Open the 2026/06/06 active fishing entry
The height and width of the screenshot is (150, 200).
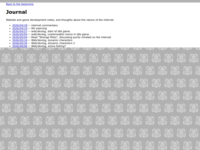click(20, 46)
